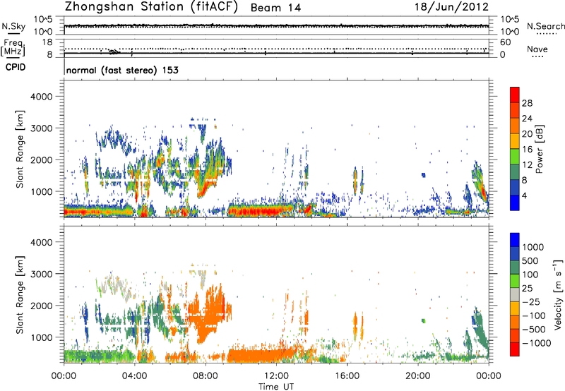This screenshot has height=391, width=565.
Task: Click the blue bottom of the power colorbar
Action: pyautogui.click(x=515, y=203)
